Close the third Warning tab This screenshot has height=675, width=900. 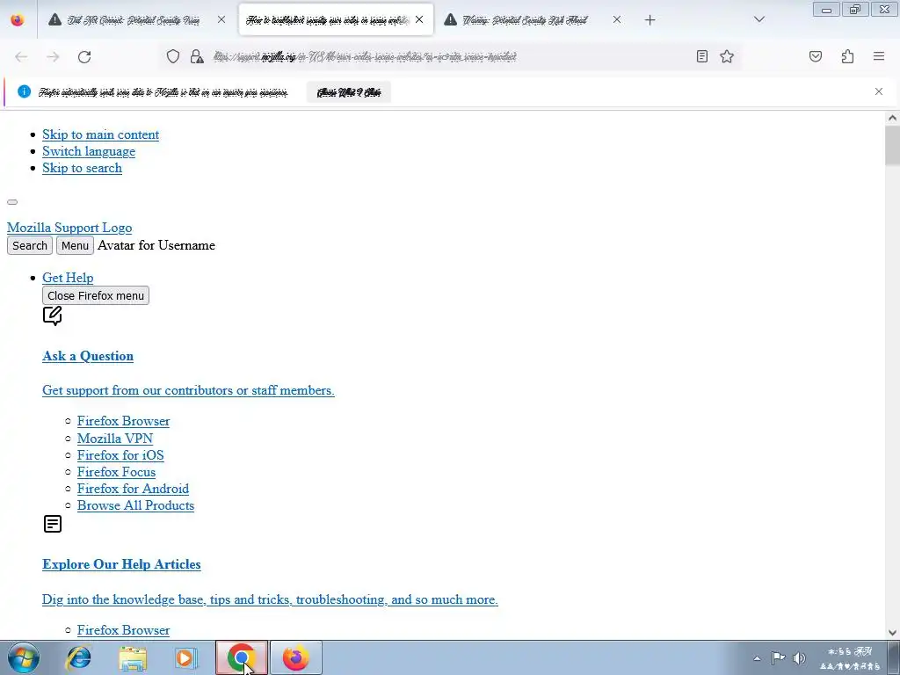(616, 19)
